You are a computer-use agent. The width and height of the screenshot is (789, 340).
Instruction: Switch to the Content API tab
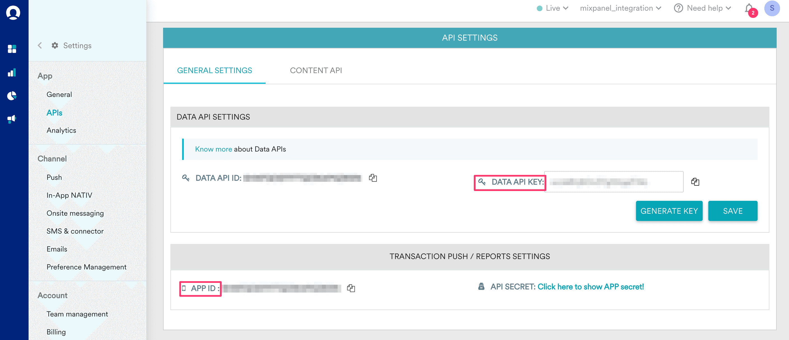(316, 70)
